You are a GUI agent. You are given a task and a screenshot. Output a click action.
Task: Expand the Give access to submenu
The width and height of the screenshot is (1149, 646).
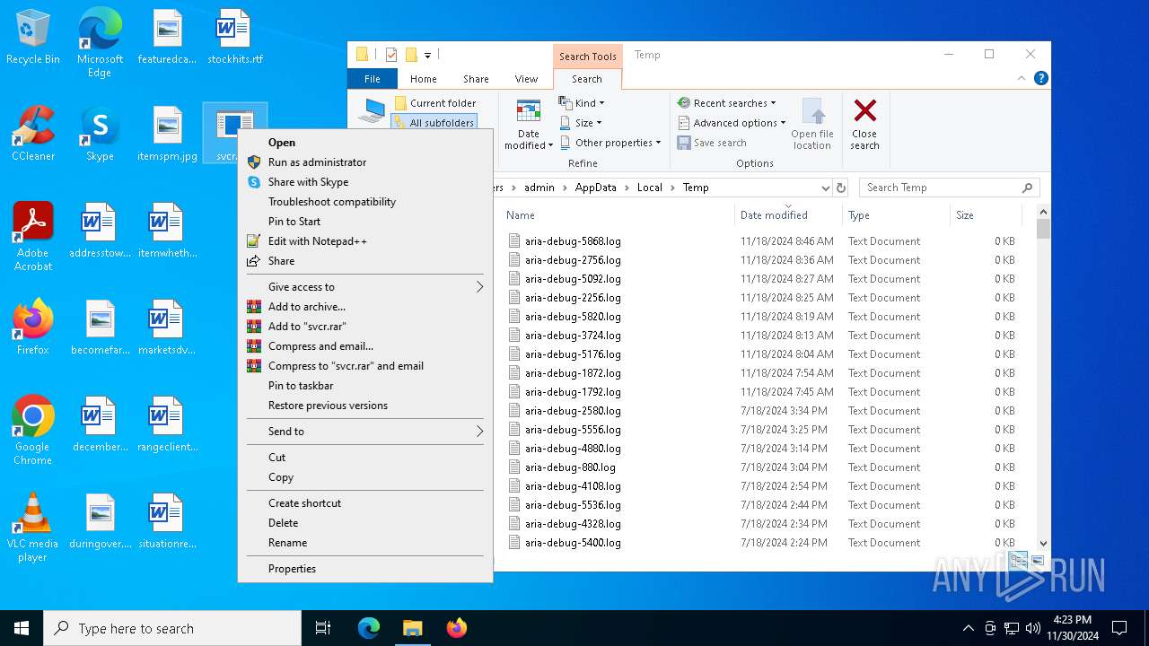coord(365,287)
